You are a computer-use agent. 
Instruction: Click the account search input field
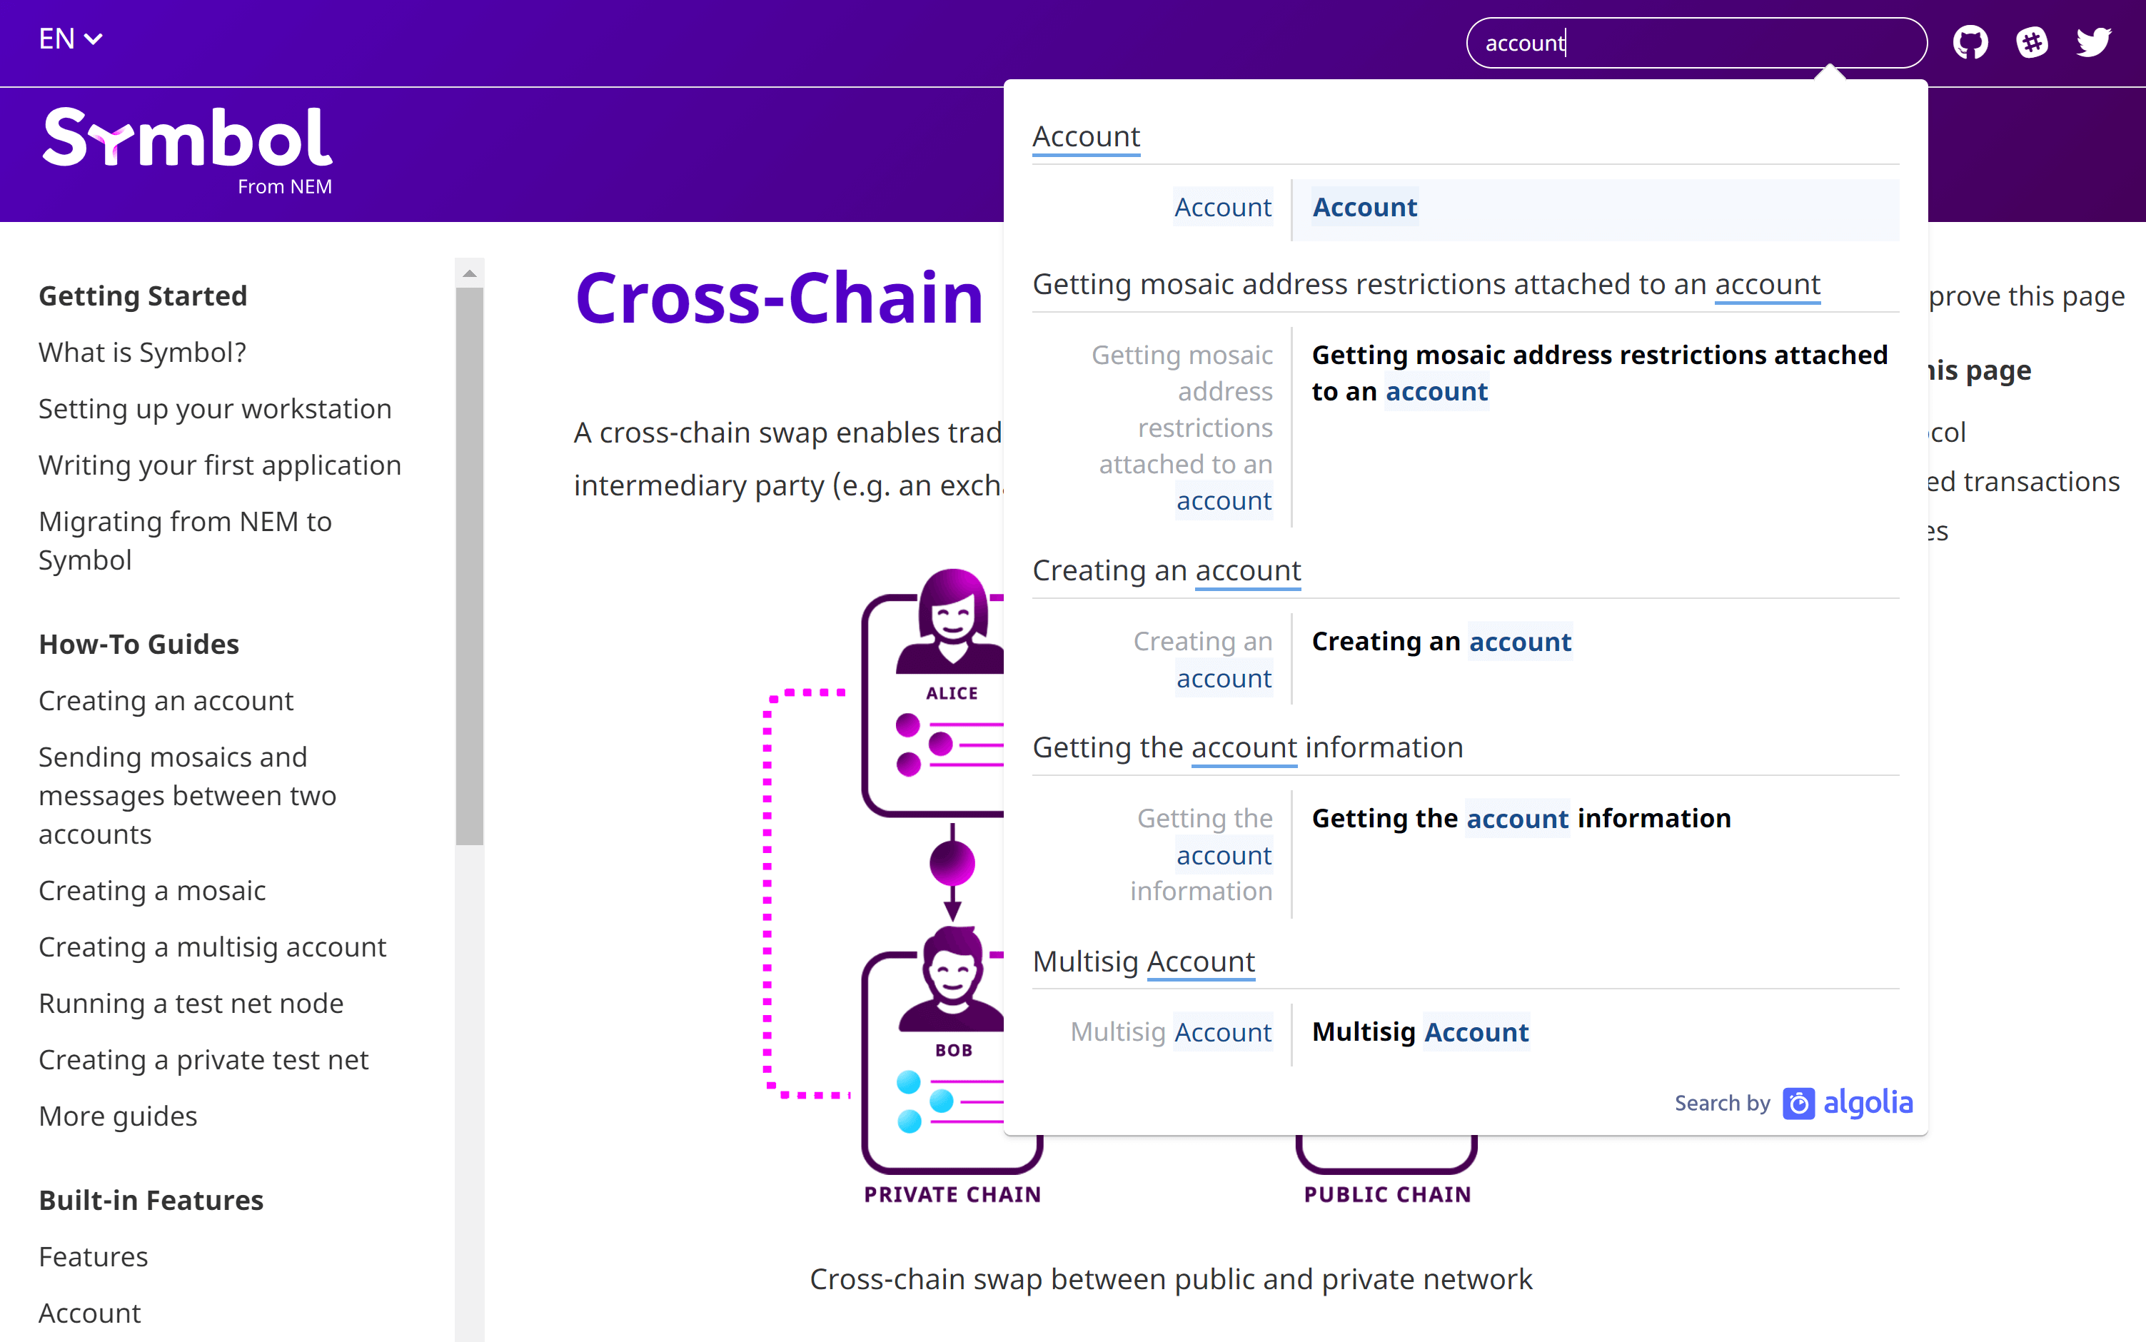[x=1695, y=43]
